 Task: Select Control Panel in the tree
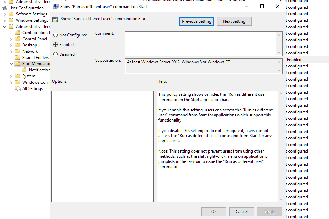tap(35, 39)
